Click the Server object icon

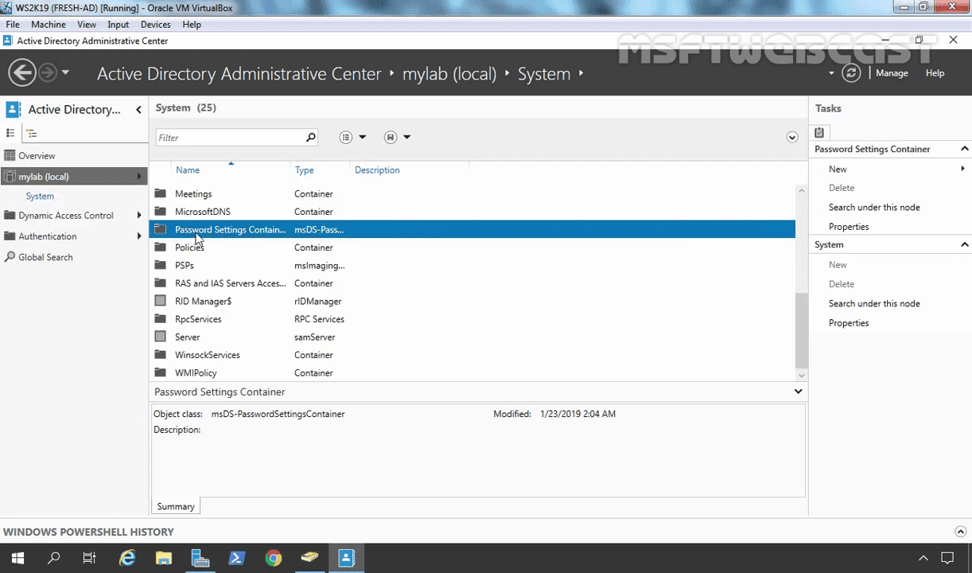click(x=161, y=337)
